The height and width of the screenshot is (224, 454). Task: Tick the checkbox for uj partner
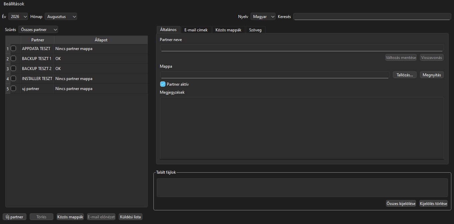pos(13,88)
